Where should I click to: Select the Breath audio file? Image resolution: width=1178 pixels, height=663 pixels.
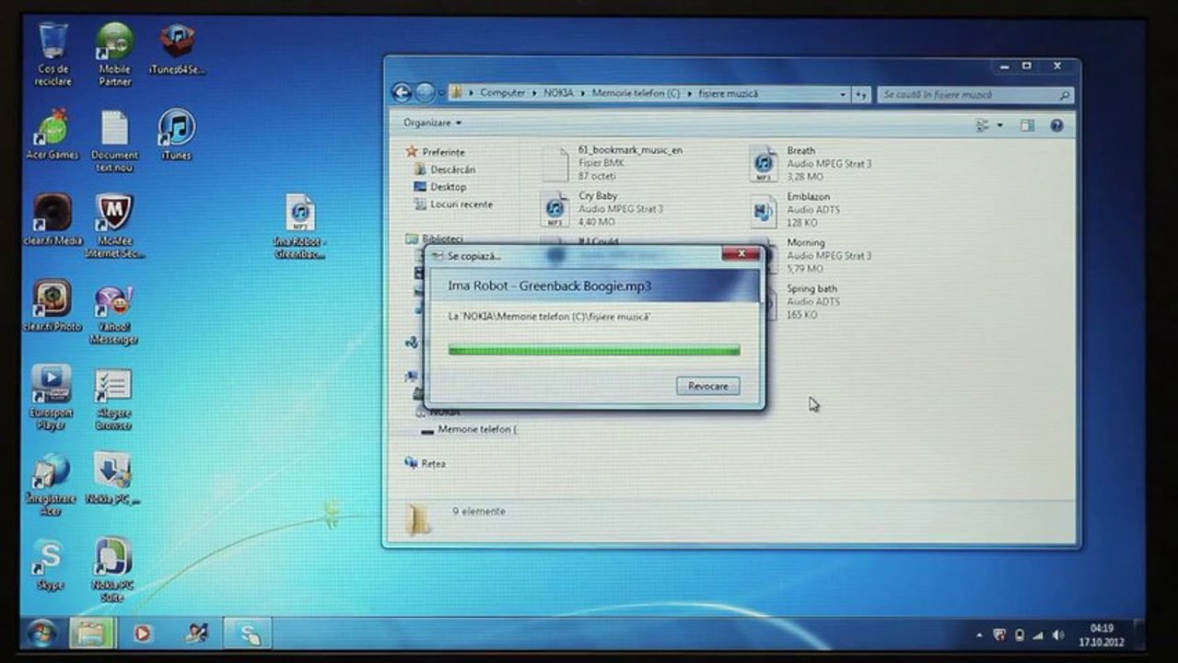(x=811, y=162)
